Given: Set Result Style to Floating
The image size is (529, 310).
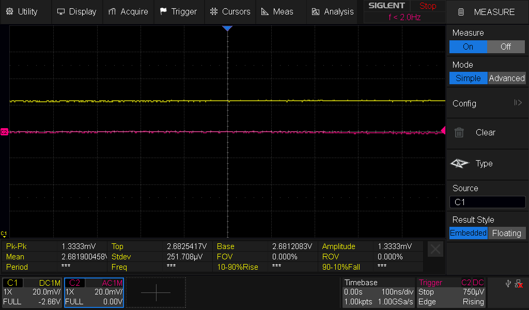Looking at the screenshot, I should [x=507, y=233].
